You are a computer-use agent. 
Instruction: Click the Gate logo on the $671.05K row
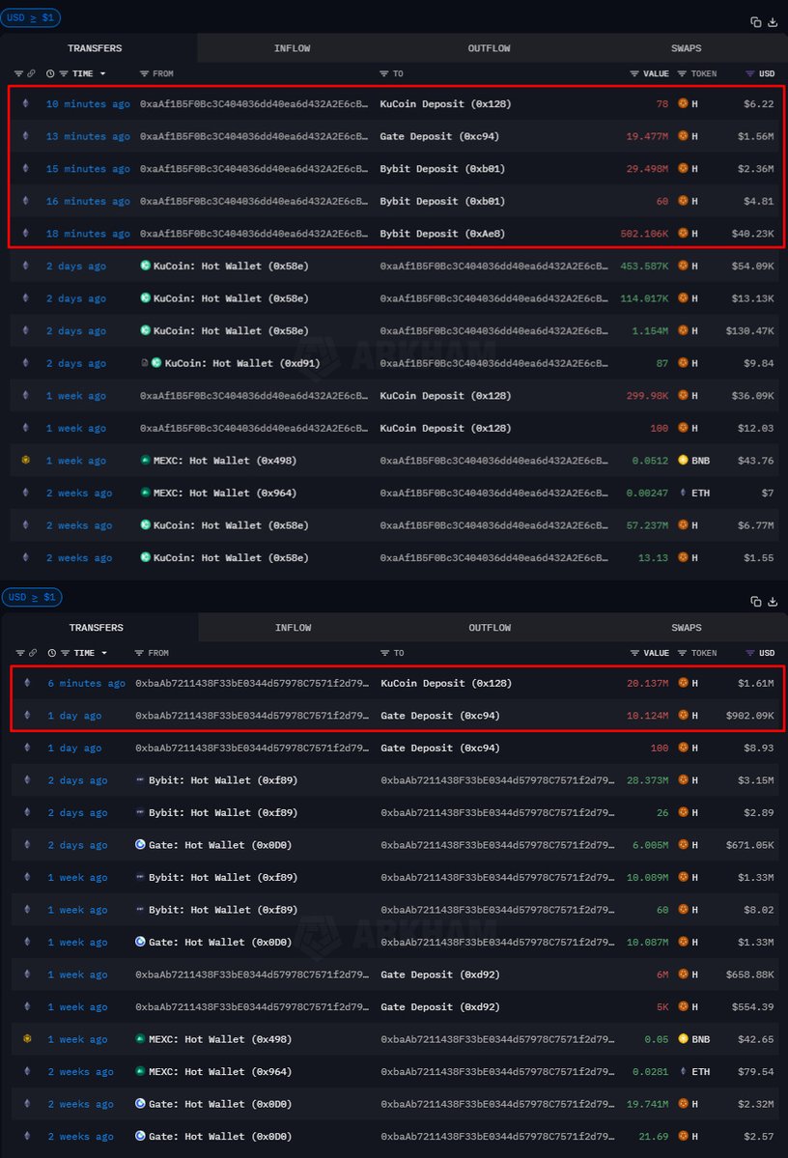point(140,845)
